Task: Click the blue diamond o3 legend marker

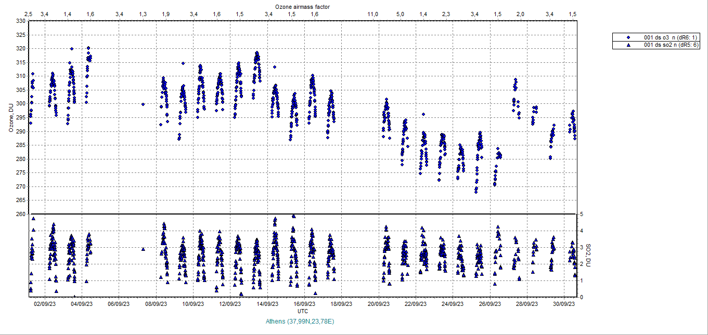Action: click(x=628, y=37)
